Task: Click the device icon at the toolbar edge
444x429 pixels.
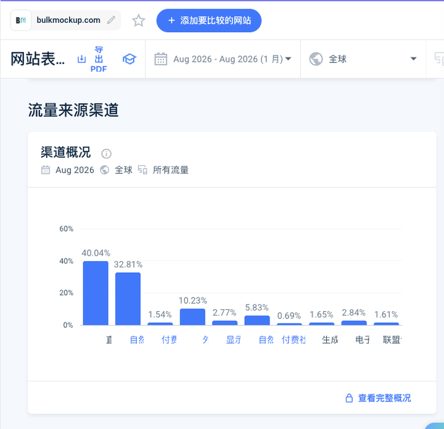Action: (439, 59)
